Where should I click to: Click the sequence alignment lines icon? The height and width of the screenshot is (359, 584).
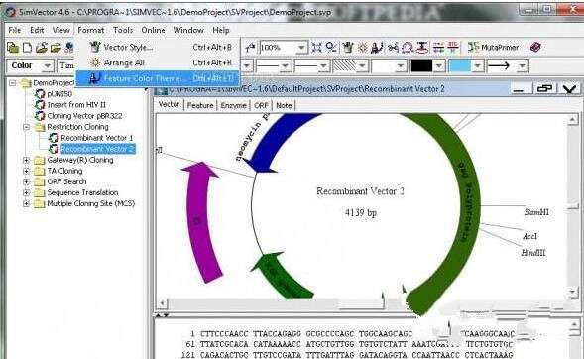point(438,48)
